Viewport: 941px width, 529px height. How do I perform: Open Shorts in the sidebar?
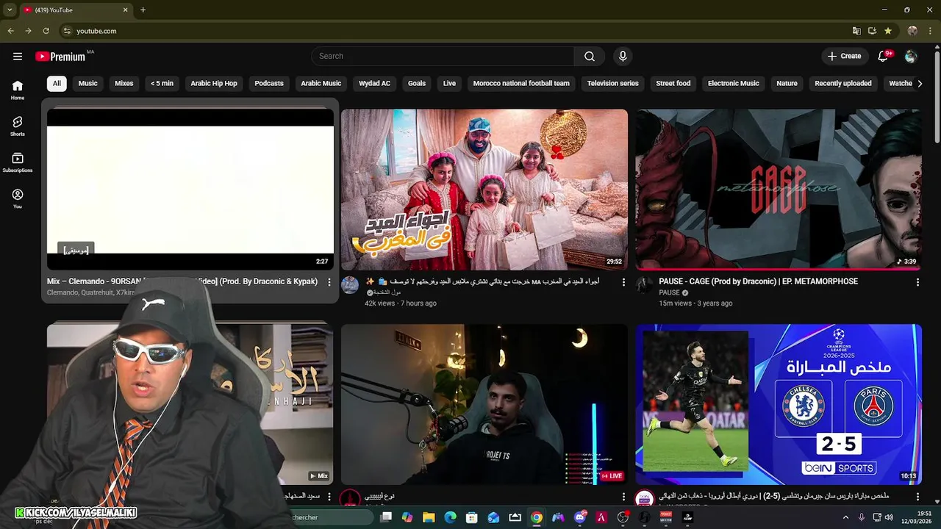(18, 126)
